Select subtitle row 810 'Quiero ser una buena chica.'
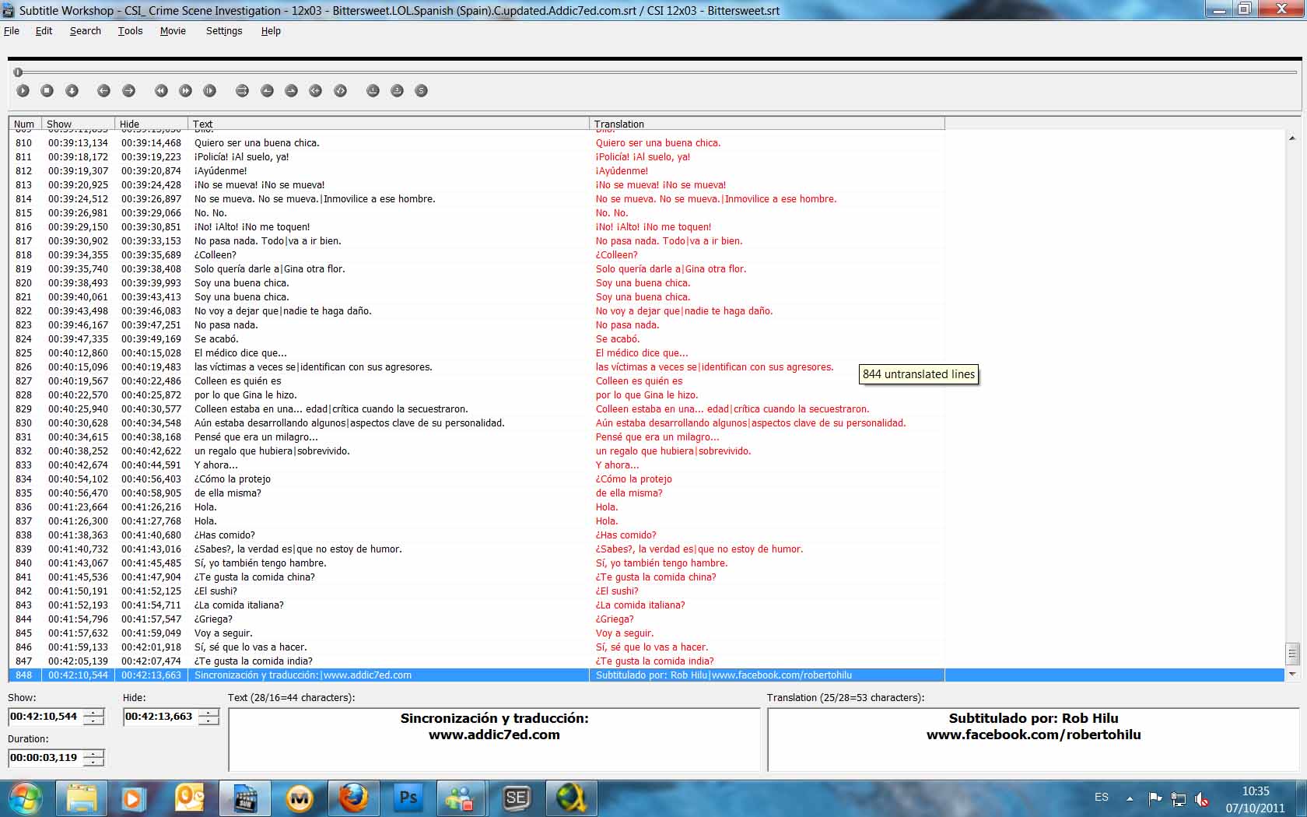Image resolution: width=1307 pixels, height=817 pixels. pos(476,143)
